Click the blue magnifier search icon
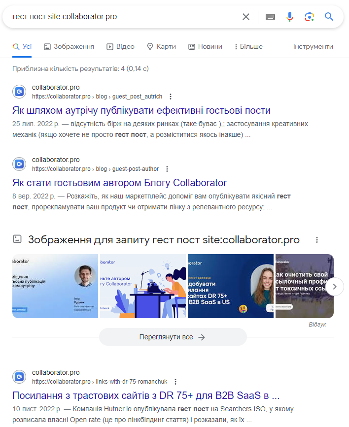 (329, 17)
